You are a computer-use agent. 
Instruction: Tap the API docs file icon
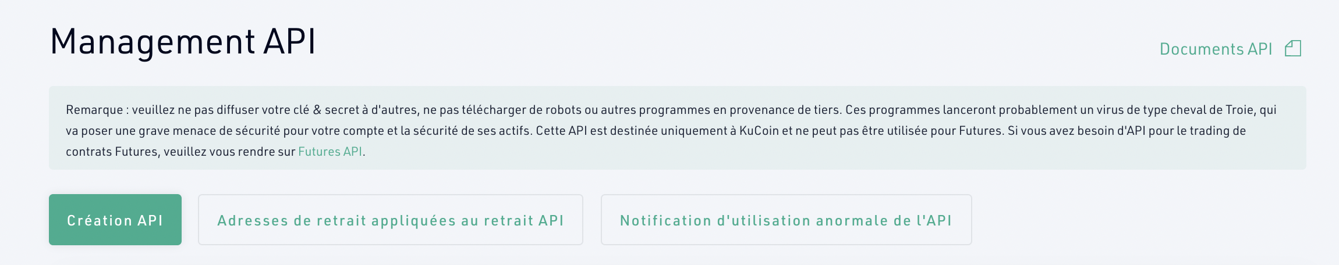(x=1293, y=48)
